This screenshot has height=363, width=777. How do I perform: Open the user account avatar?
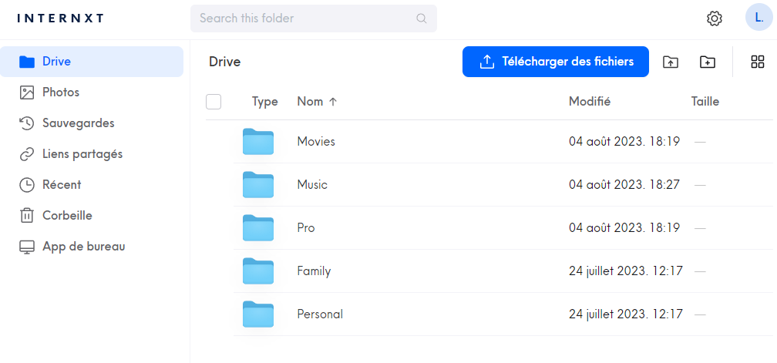click(x=758, y=18)
